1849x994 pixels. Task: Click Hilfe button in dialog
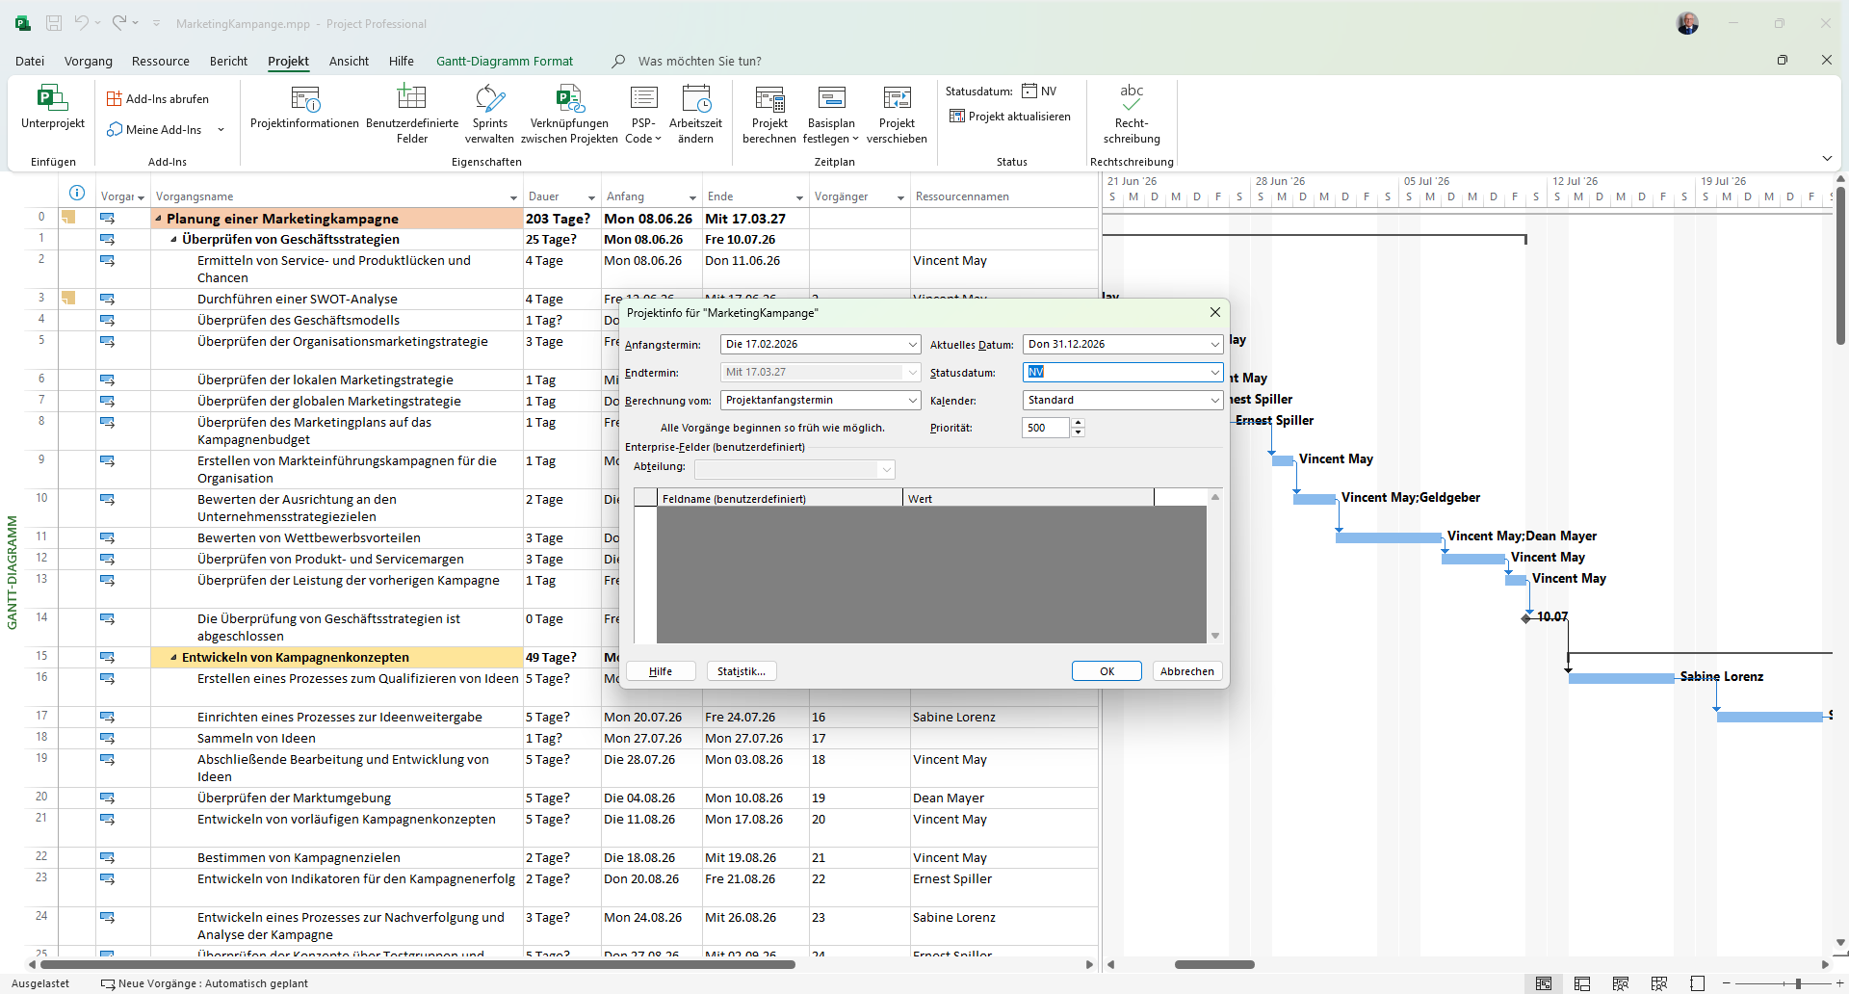tap(661, 671)
